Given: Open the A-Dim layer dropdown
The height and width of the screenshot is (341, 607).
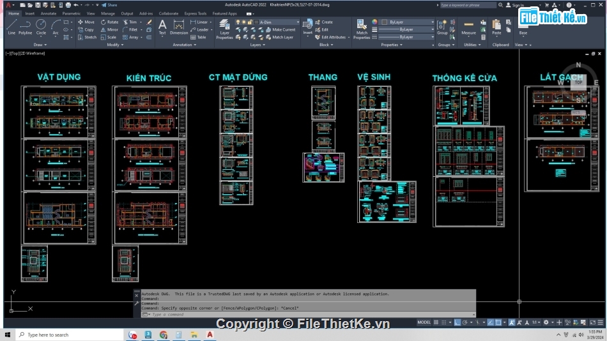Looking at the screenshot, I should tap(297, 22).
